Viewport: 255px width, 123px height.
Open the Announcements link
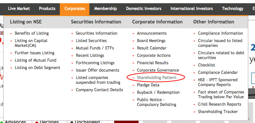pos(152,33)
